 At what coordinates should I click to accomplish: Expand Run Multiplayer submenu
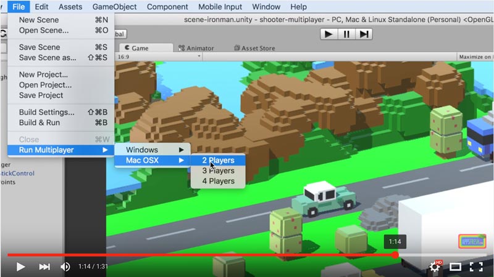(61, 150)
